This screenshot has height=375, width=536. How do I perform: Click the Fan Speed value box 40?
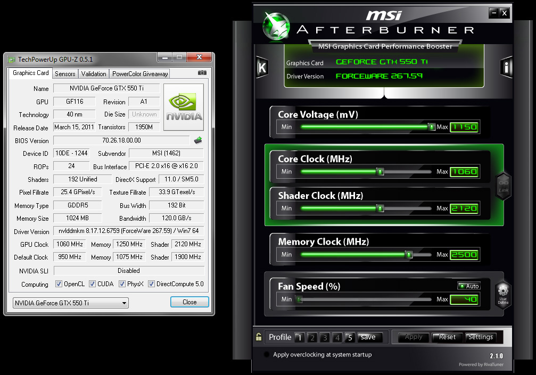[x=464, y=299]
